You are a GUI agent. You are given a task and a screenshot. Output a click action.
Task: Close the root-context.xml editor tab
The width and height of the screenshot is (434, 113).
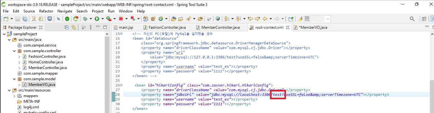tap(288, 27)
